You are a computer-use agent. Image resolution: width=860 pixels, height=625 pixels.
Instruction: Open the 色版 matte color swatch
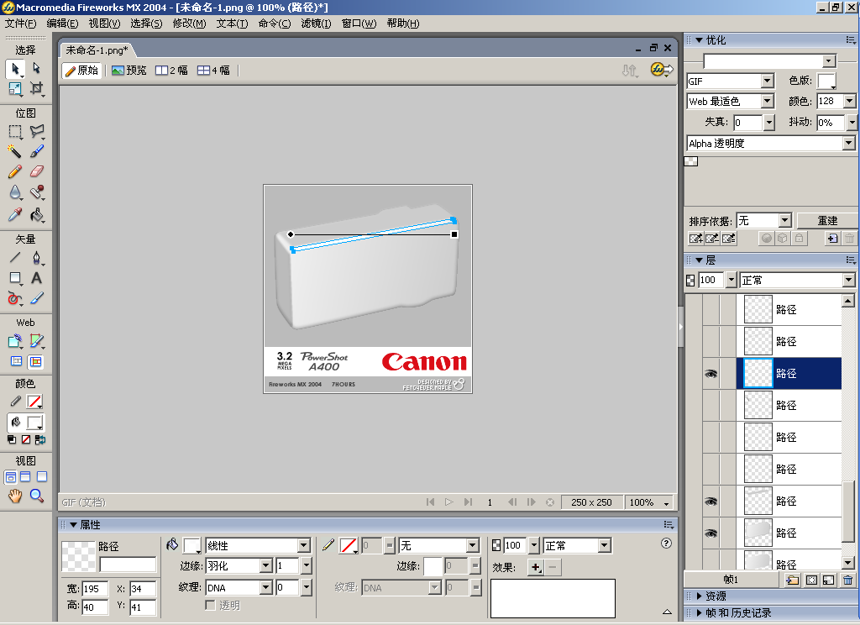point(826,81)
